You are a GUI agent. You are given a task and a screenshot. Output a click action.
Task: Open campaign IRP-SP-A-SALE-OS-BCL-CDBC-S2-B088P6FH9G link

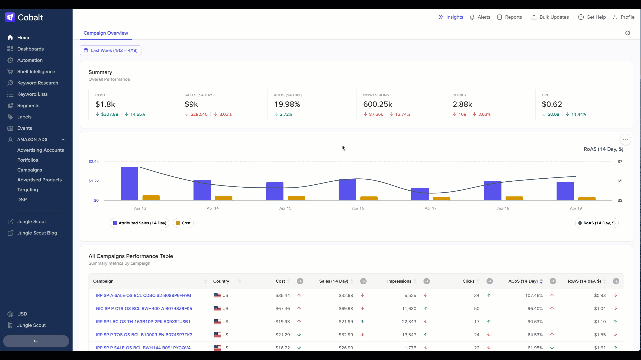144,296
